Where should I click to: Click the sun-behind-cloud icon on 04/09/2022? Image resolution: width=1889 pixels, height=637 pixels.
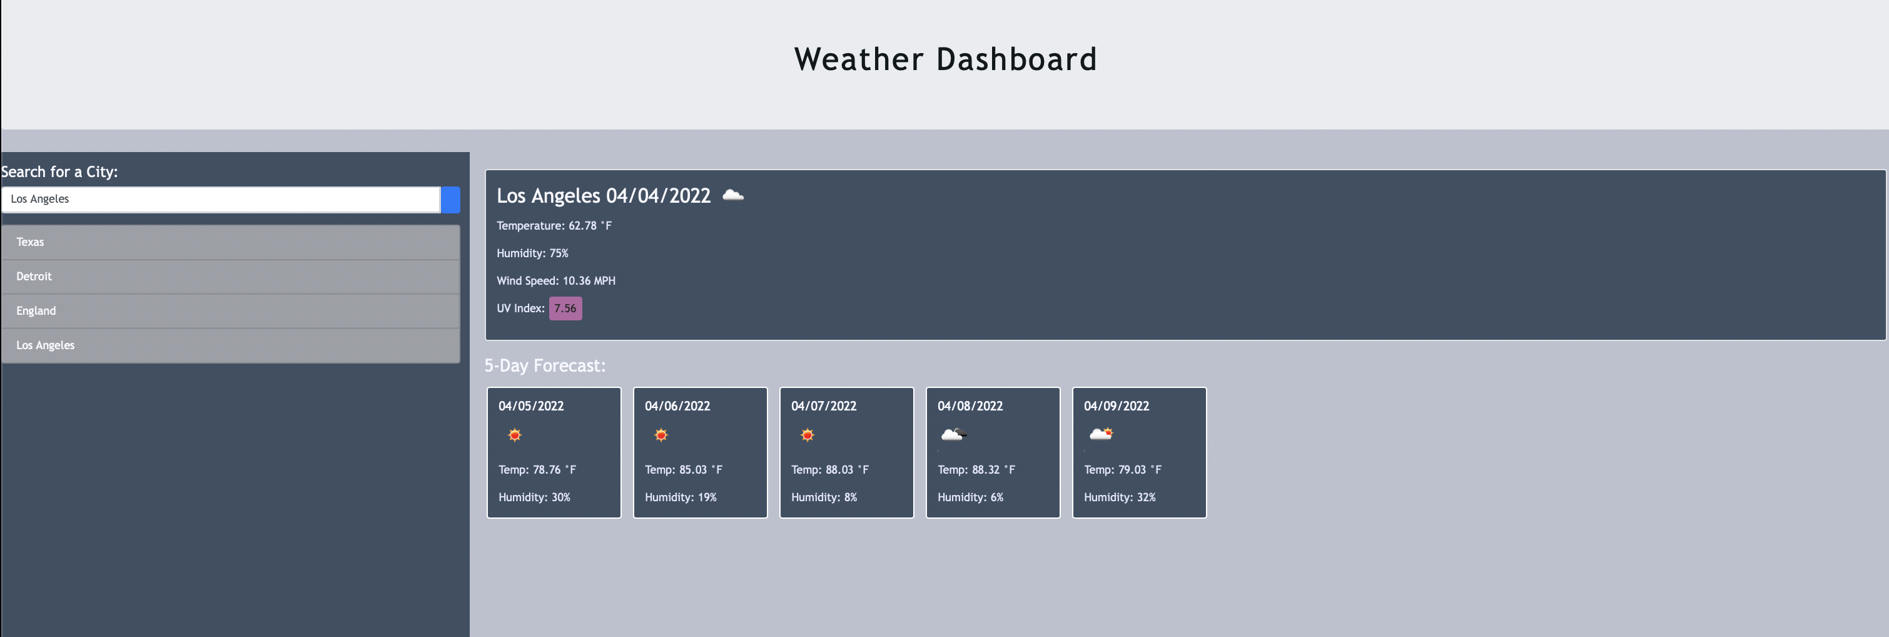[1101, 434]
